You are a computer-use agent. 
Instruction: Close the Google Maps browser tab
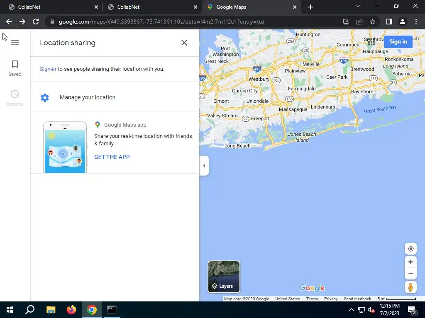pos(295,7)
